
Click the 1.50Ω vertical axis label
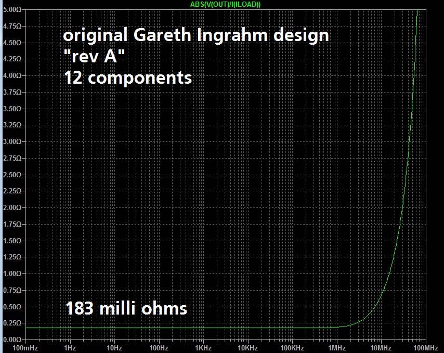point(12,241)
